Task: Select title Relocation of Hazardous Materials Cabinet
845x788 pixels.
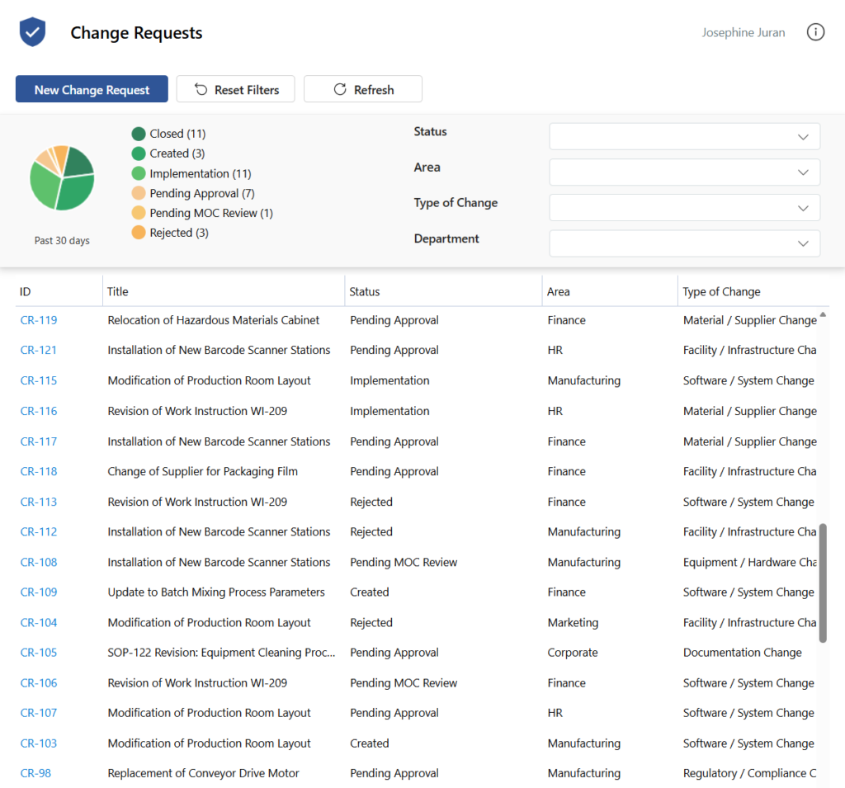Action: pyautogui.click(x=214, y=320)
